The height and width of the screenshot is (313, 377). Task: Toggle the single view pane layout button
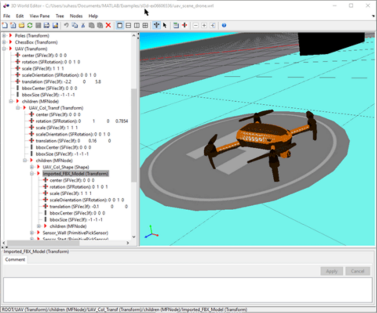pyautogui.click(x=120, y=25)
